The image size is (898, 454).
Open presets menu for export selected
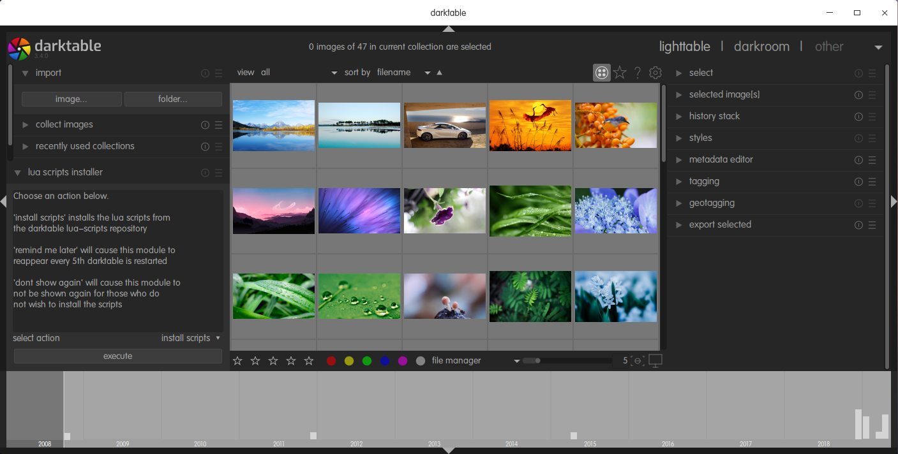pyautogui.click(x=872, y=225)
